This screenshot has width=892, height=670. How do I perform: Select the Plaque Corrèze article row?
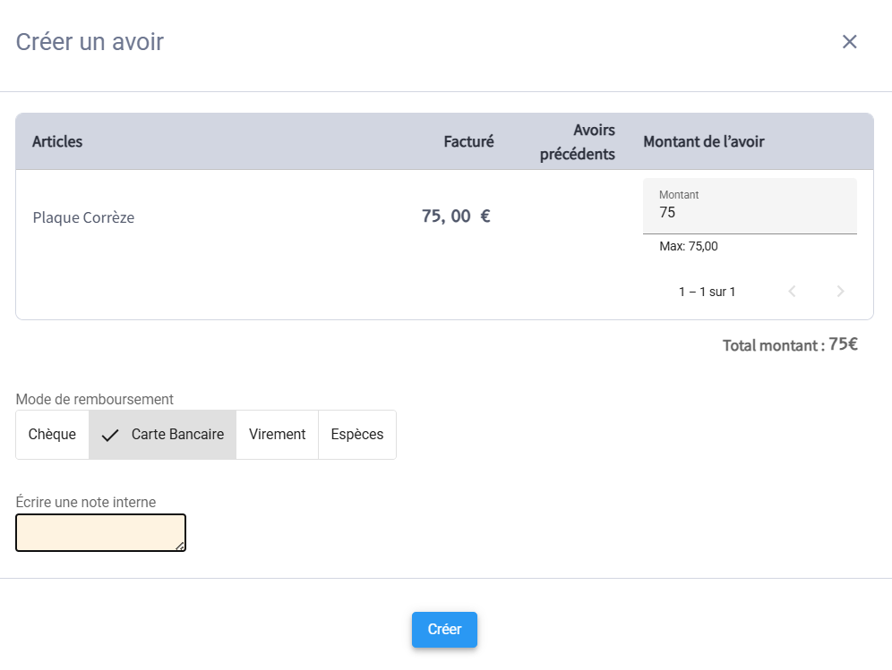click(83, 217)
